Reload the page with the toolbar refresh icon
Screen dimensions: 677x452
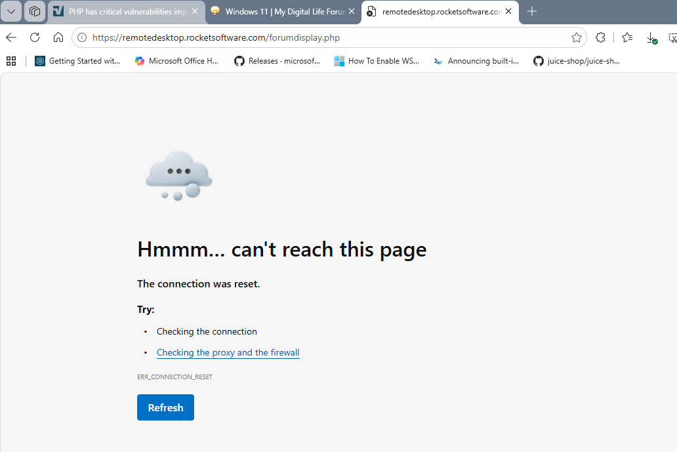tap(35, 37)
